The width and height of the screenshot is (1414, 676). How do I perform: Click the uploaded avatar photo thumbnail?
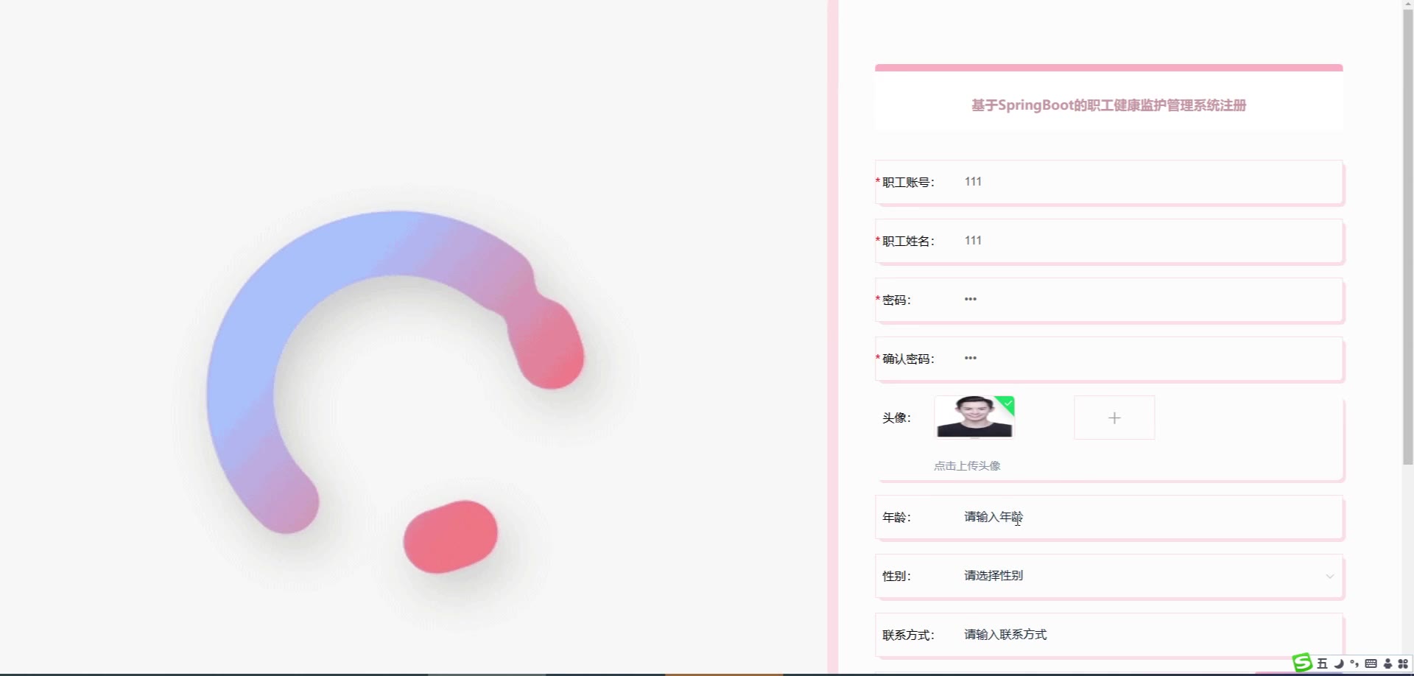(x=974, y=417)
